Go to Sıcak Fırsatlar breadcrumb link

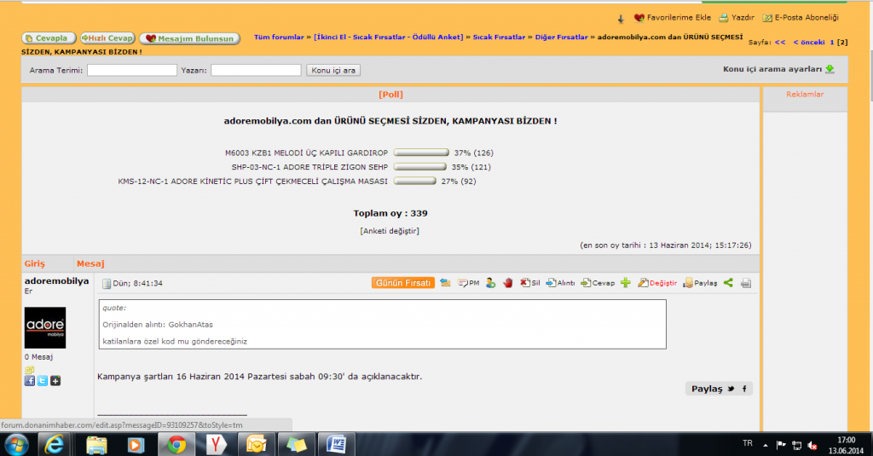tap(499, 38)
